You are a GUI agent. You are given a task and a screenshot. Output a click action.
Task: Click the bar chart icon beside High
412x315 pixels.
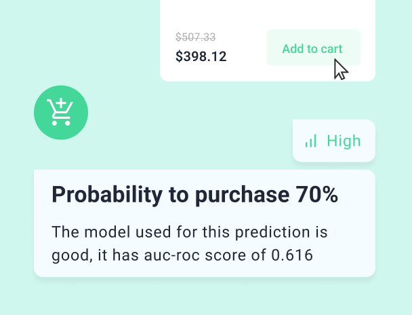pos(311,141)
